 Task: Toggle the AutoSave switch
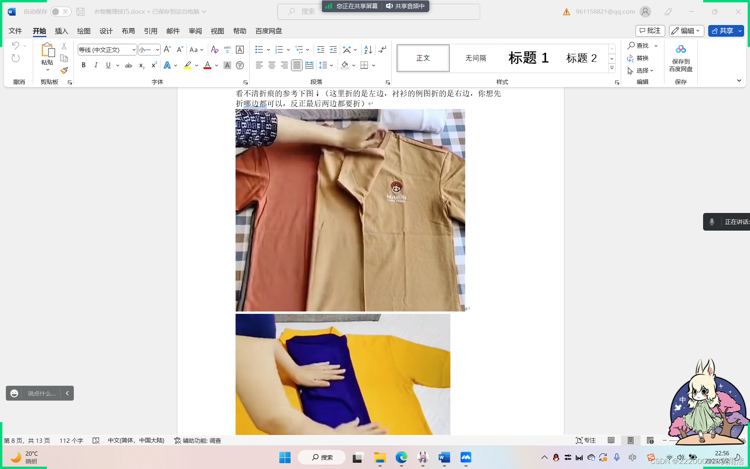point(61,12)
